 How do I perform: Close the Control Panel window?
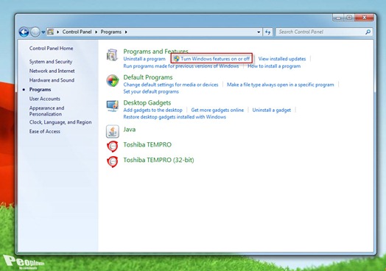(x=365, y=18)
